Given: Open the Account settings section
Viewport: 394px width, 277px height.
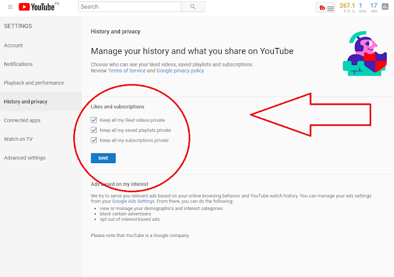Looking at the screenshot, I should (14, 46).
